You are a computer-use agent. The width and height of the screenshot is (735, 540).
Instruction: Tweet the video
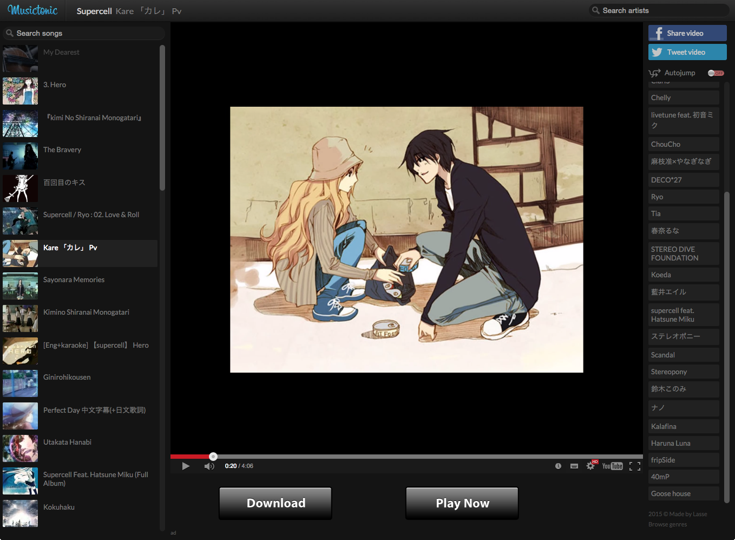point(687,52)
